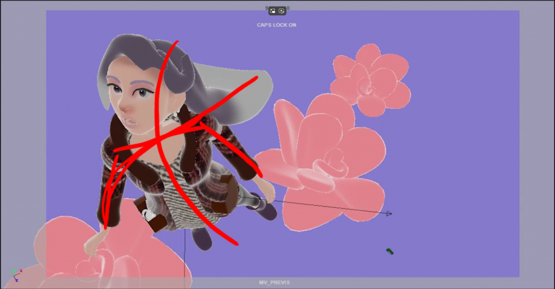Screen dimensions: 555x289
Task: Click the character's dark shoe below the dress
Action: click(202, 239)
